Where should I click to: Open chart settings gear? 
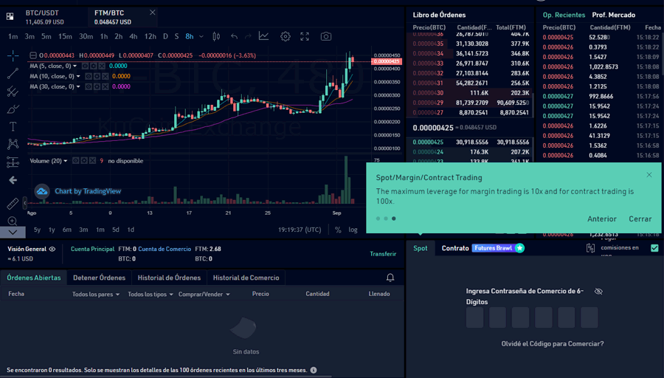click(x=286, y=36)
